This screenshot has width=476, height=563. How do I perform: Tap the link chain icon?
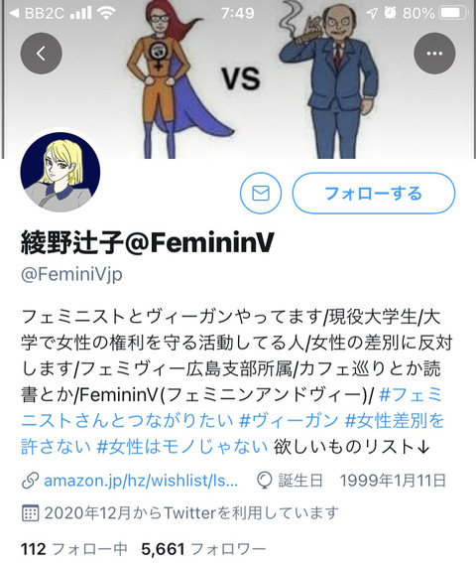31,481
